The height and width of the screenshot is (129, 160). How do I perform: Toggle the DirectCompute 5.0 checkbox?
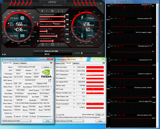pos(38,117)
